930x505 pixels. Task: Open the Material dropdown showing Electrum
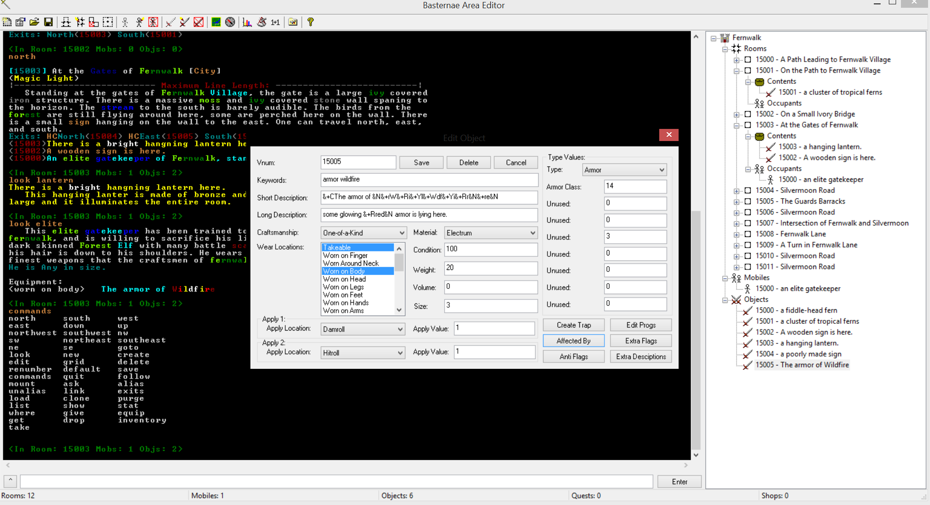491,233
